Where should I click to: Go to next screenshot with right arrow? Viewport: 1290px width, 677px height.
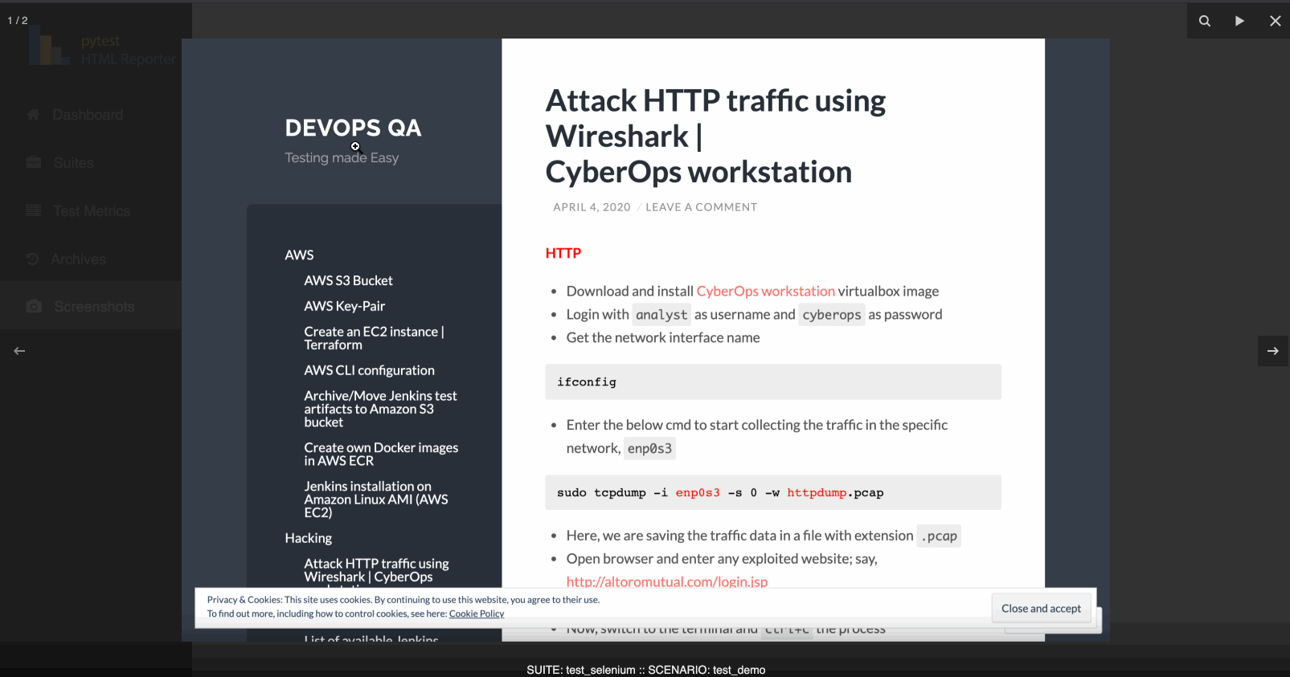tap(1273, 351)
